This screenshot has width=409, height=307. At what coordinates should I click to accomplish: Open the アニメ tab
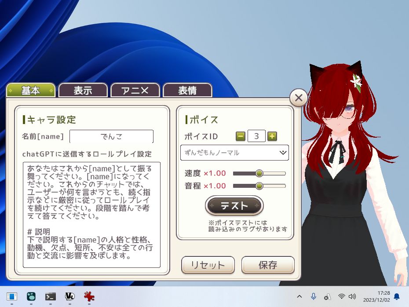135,90
